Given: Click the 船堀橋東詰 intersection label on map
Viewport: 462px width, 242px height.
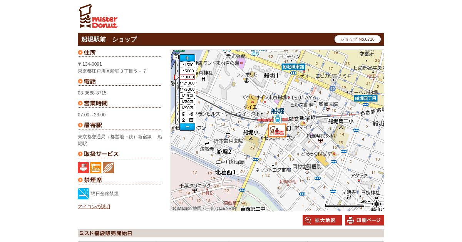Looking at the screenshot, I should [x=293, y=67].
